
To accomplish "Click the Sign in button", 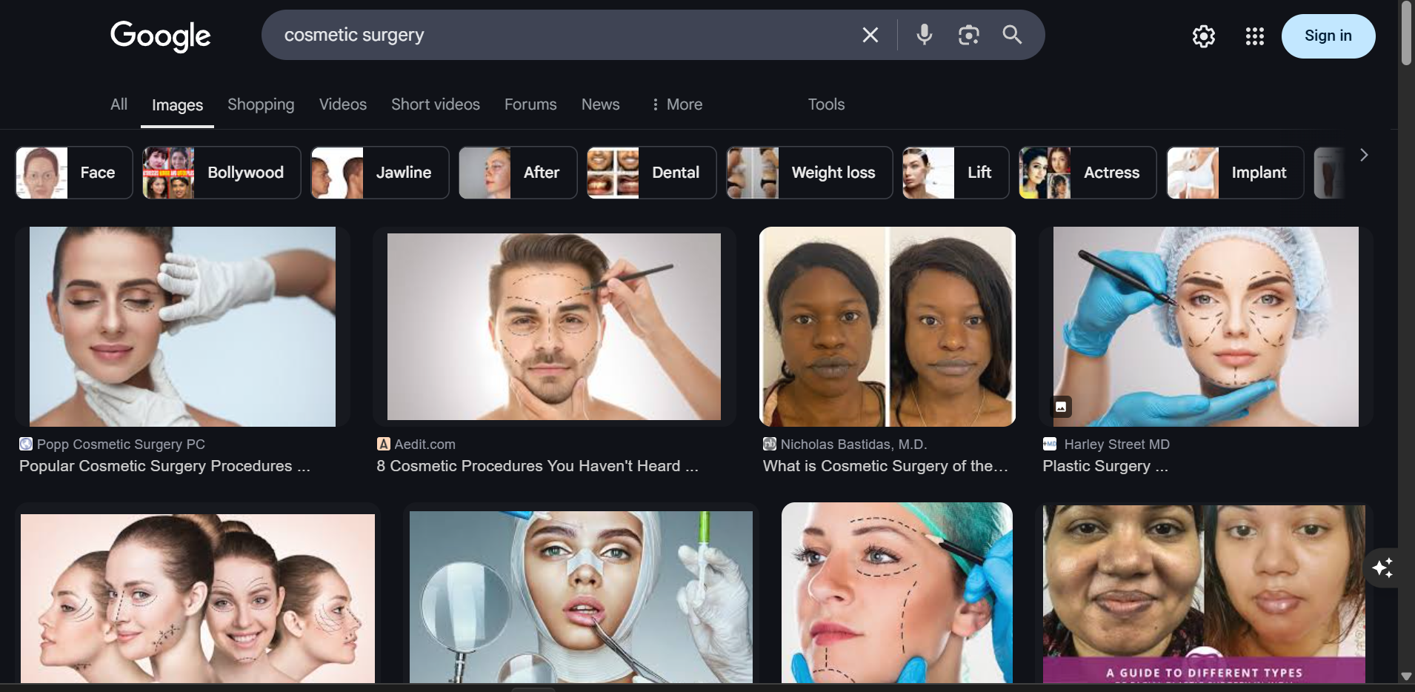I will [1328, 36].
